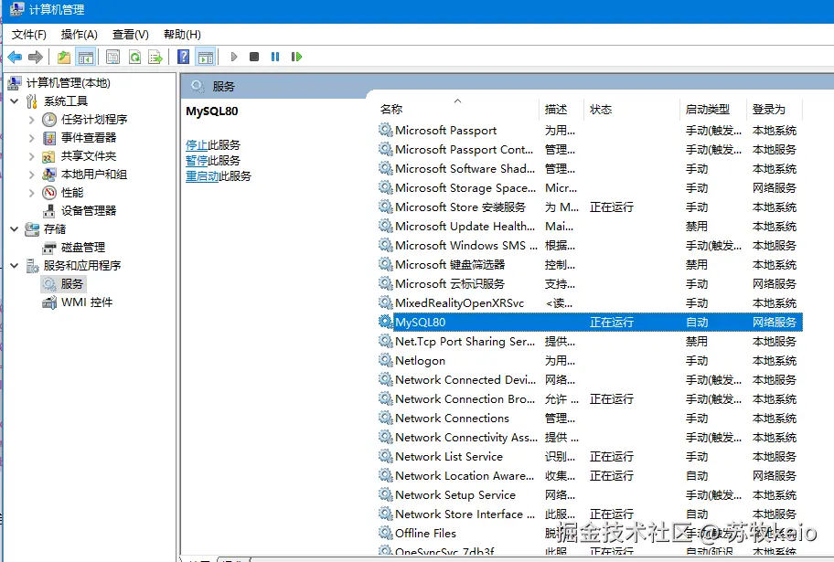
Task: Select the Microsoft Update Health service row
Action: (x=589, y=226)
